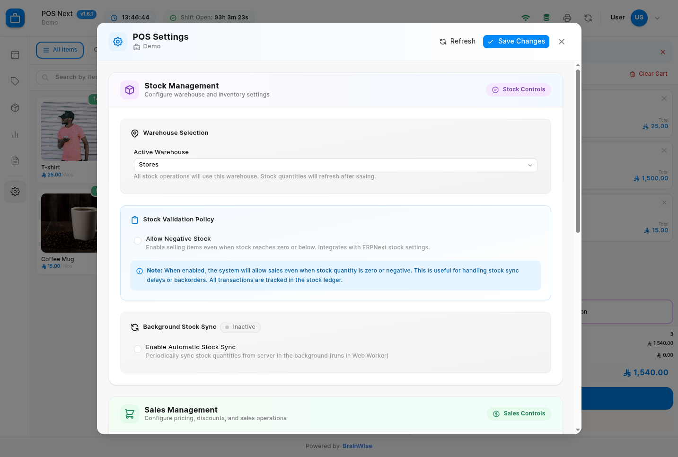Screen dimensions: 678x457
Task: Enable Automatic Stock Sync toggle
Action: point(138,349)
